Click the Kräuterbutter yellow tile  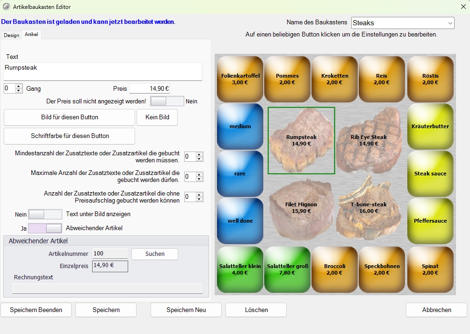point(430,126)
